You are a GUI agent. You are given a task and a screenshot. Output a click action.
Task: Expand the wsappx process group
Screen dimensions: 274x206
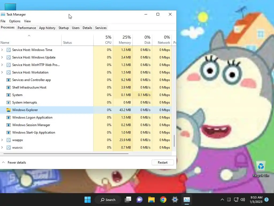pyautogui.click(x=2, y=140)
